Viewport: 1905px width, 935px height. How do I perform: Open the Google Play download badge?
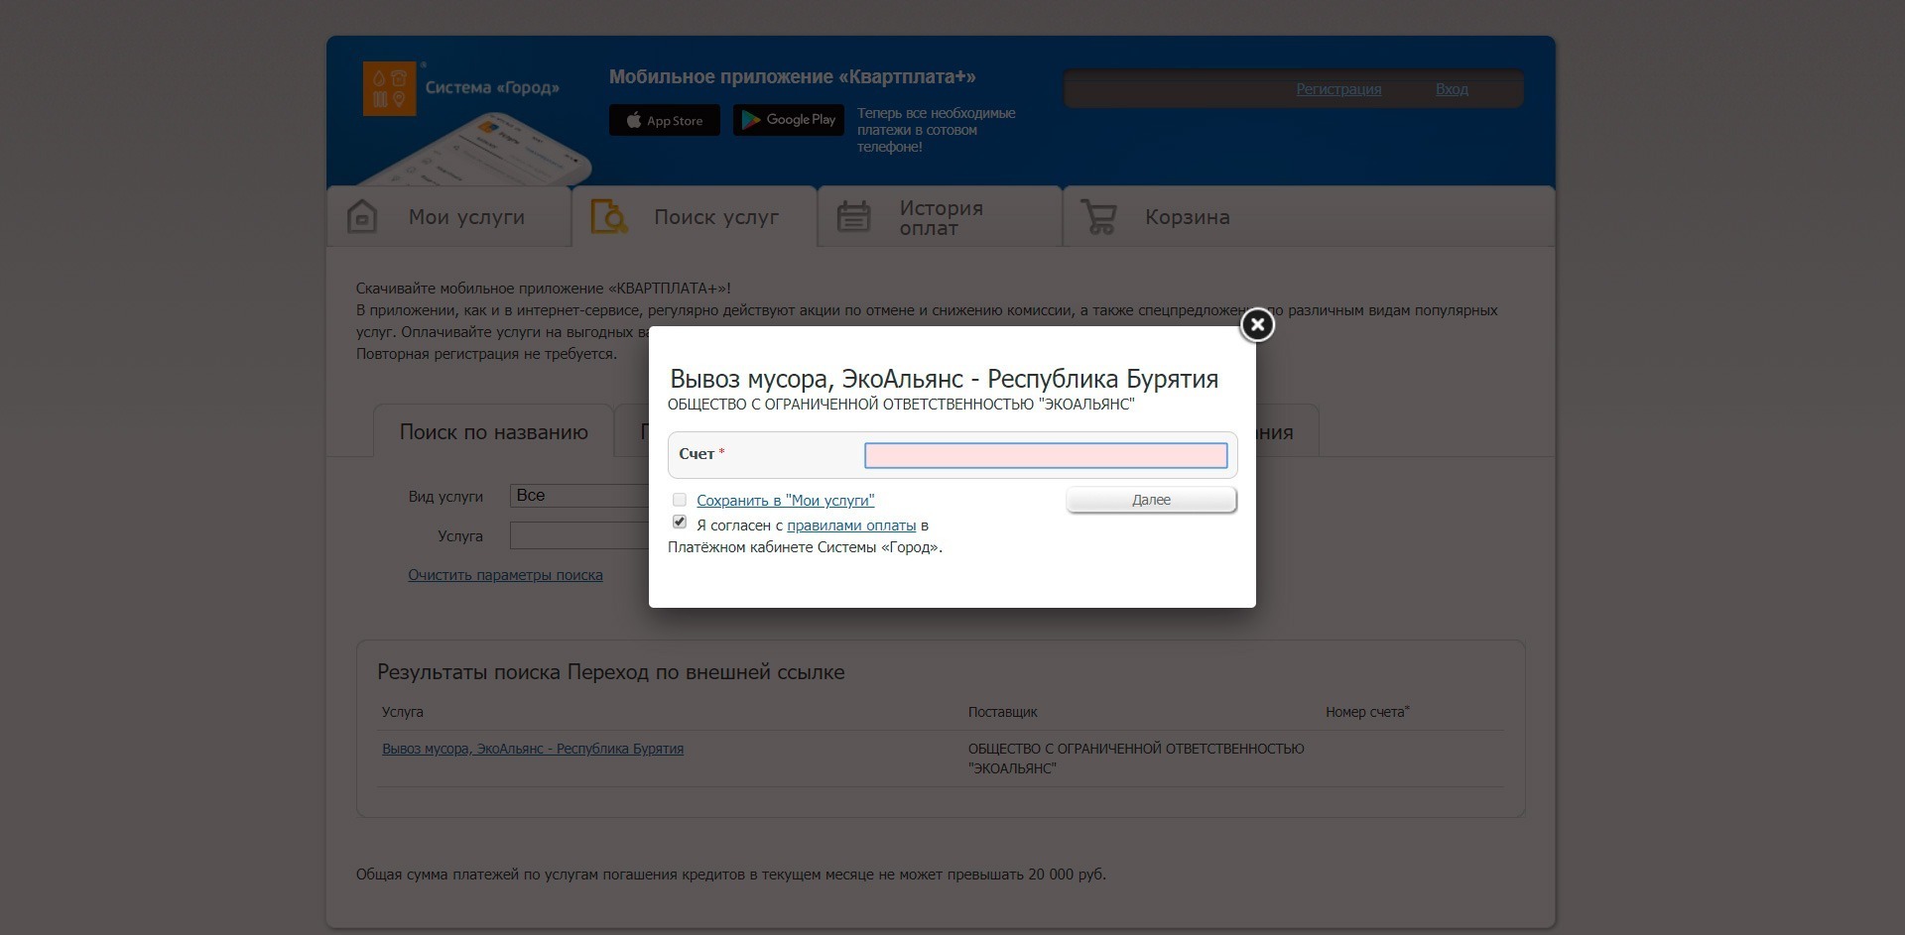tap(789, 120)
